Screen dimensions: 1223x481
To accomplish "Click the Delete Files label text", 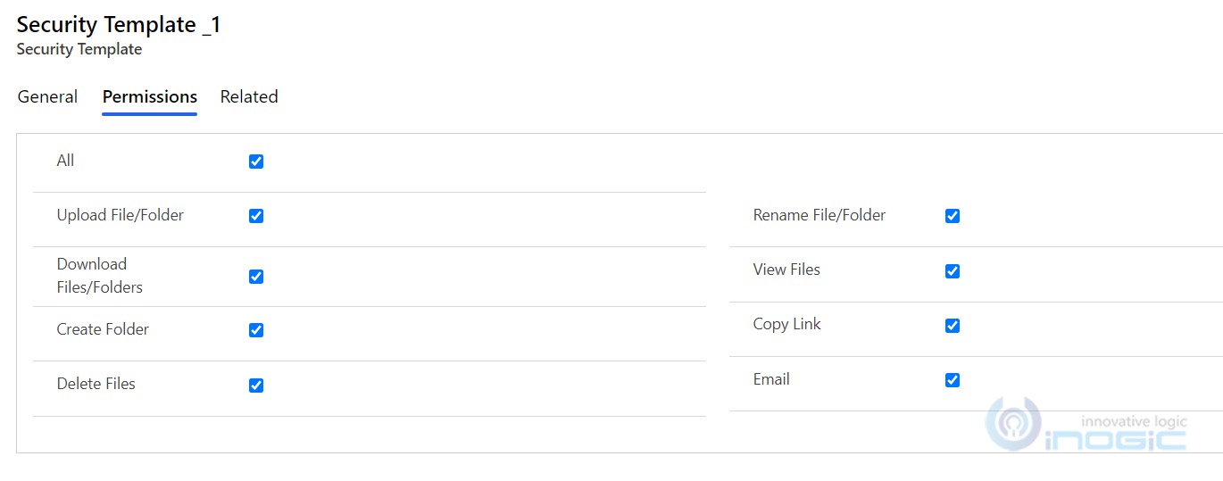I will click(x=96, y=384).
